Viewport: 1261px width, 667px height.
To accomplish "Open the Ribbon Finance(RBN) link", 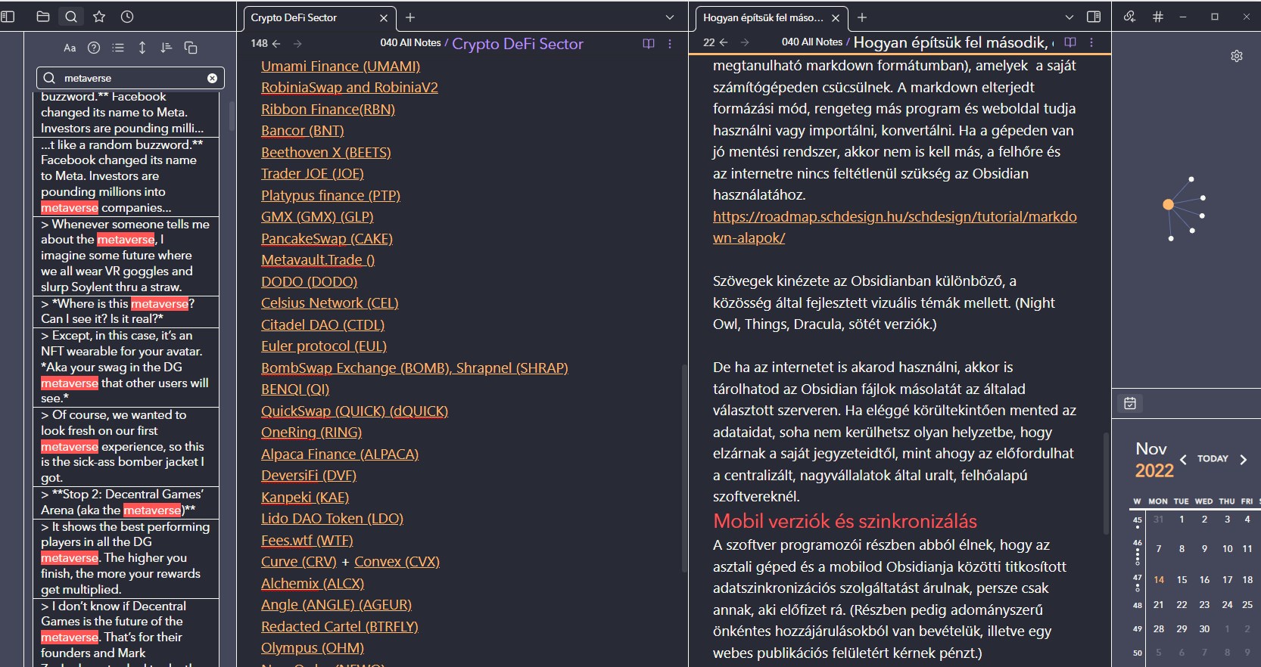I will click(x=328, y=110).
